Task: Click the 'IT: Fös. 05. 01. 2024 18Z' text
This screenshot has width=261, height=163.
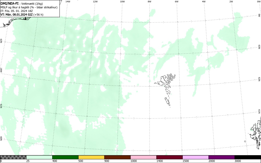Action: pos(17,11)
